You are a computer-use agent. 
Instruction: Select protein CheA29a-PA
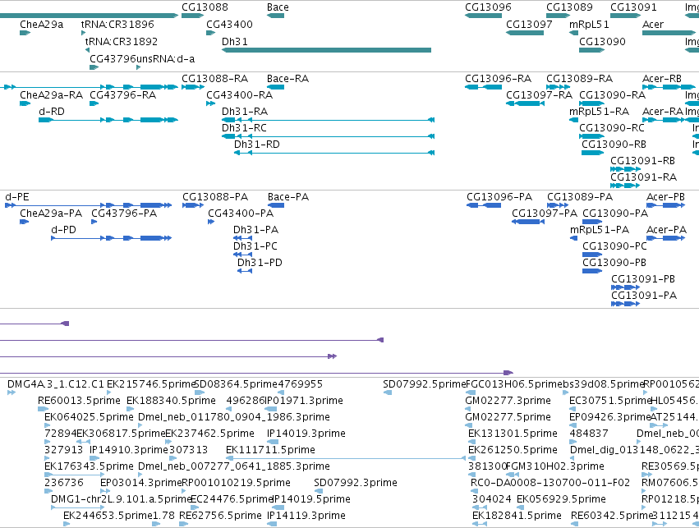pyautogui.click(x=51, y=213)
